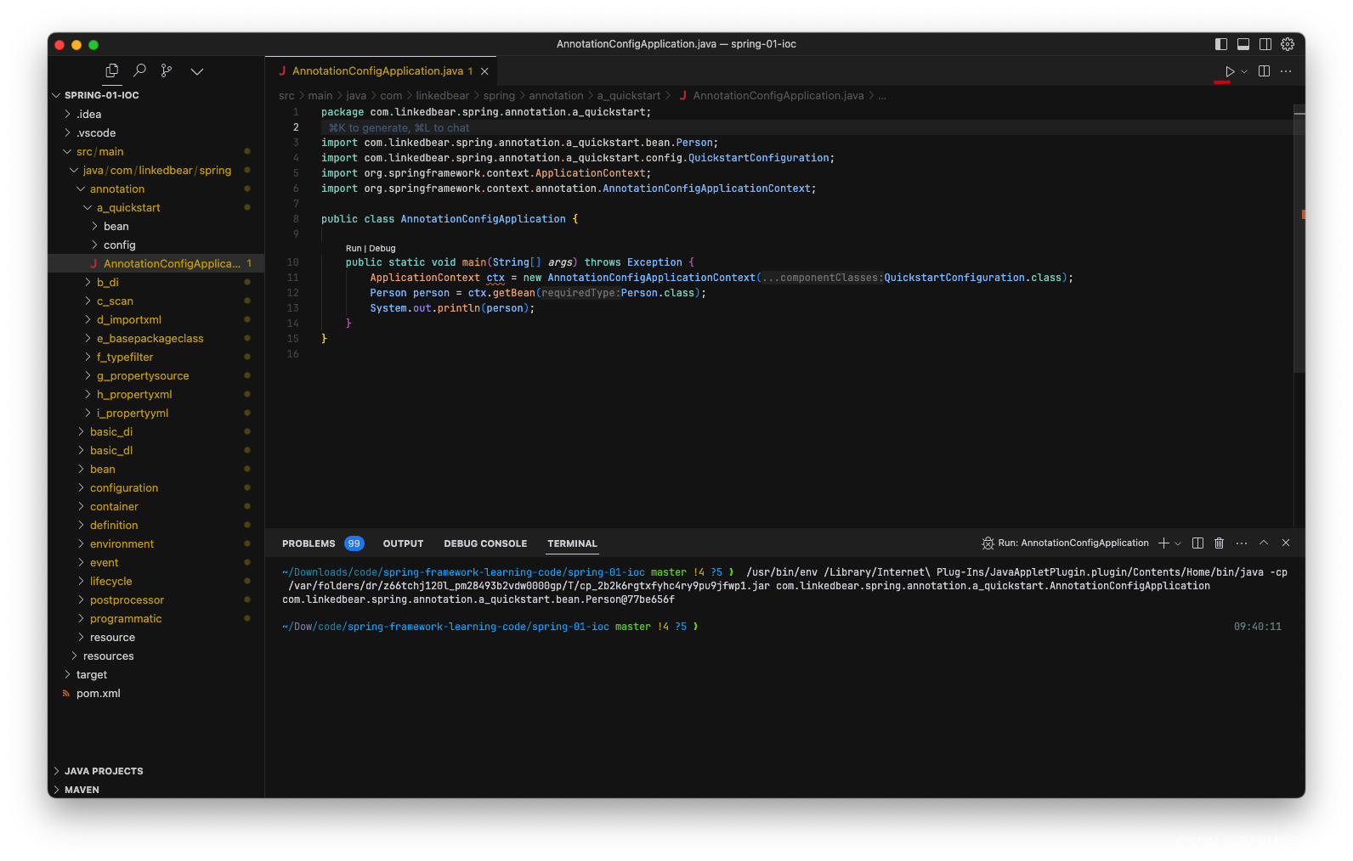Click editor vertical scrollbar
The height and width of the screenshot is (861, 1353).
1299,238
